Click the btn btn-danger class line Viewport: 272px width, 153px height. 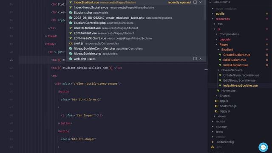[78, 139]
